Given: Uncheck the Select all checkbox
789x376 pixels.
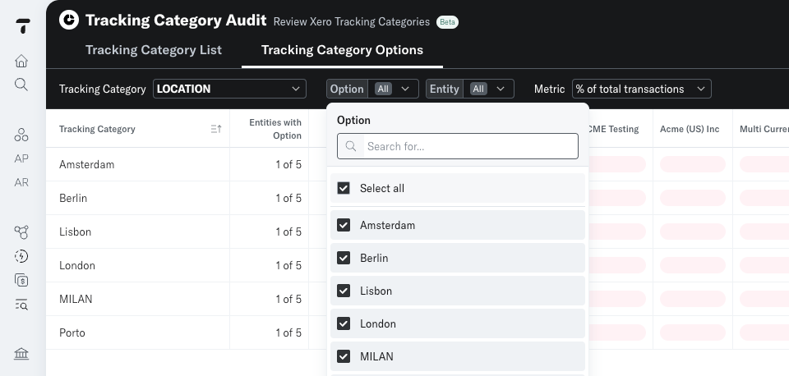Looking at the screenshot, I should pos(344,188).
